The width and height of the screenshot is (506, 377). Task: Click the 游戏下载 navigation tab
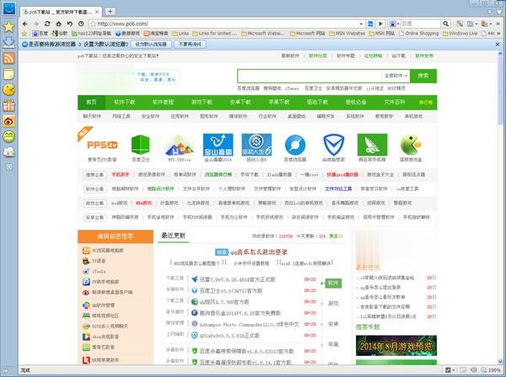[x=202, y=103]
